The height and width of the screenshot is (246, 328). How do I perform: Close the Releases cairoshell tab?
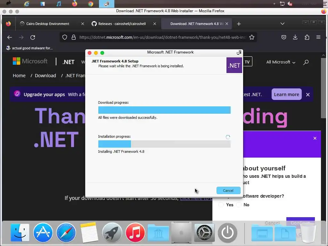click(x=155, y=24)
